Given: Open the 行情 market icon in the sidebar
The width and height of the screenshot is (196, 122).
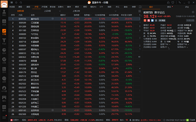Looking at the screenshot, I should (x=4, y=32).
